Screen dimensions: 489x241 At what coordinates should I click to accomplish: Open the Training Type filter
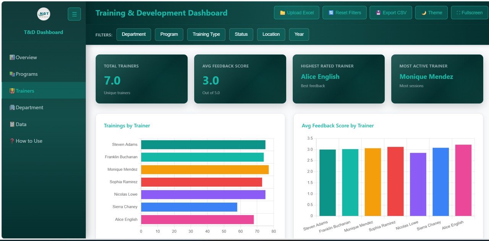click(x=206, y=34)
